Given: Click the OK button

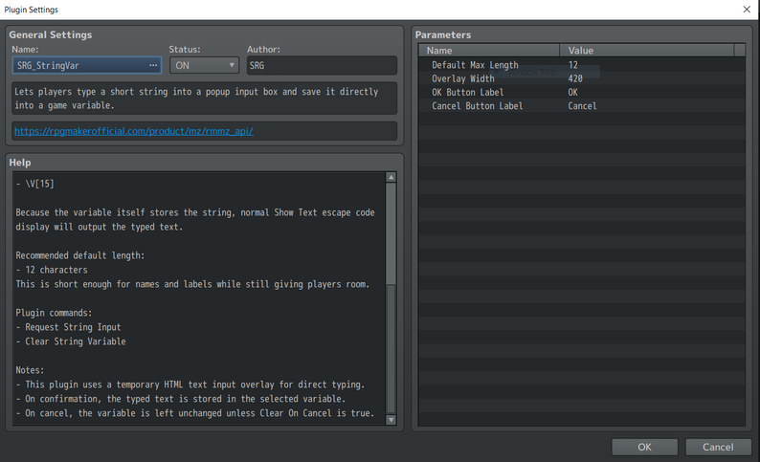Looking at the screenshot, I should pyautogui.click(x=644, y=447).
